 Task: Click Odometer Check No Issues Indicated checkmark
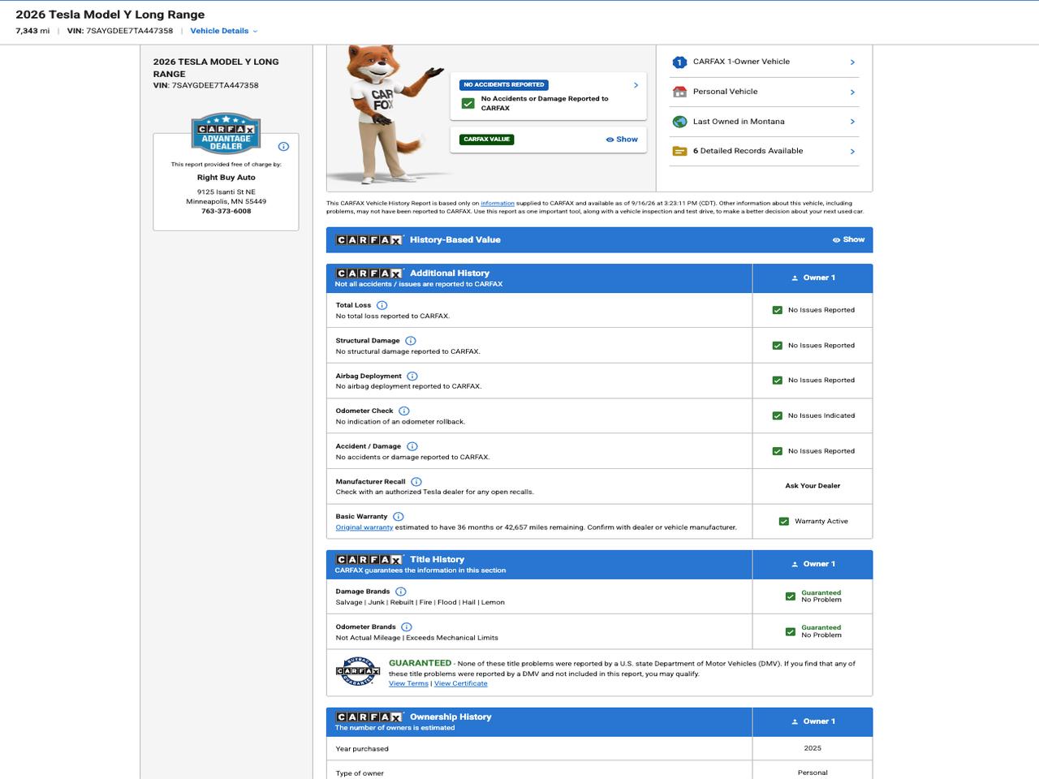coord(778,415)
